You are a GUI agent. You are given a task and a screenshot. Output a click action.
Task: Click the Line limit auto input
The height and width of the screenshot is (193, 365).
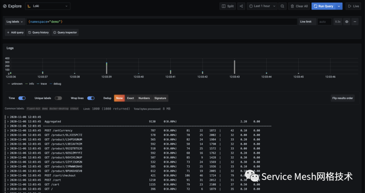pos(324,22)
